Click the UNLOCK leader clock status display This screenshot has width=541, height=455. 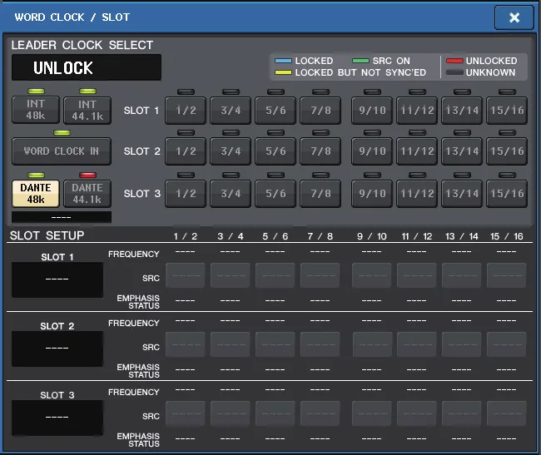pos(87,67)
